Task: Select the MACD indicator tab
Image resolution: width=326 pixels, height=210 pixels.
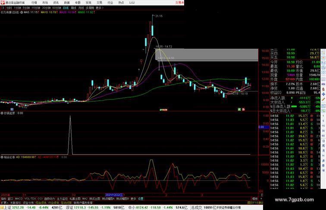Action: tap(19, 199)
